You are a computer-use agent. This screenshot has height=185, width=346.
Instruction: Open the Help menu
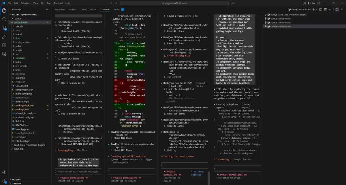click(x=68, y=3)
